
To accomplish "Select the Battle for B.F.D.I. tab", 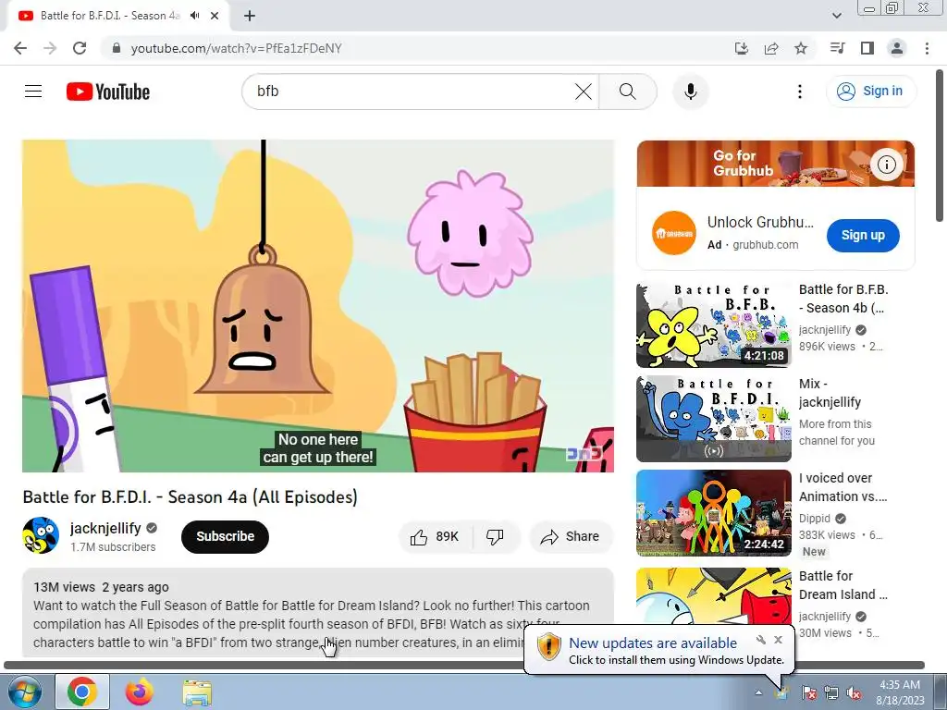I will 110,16.
